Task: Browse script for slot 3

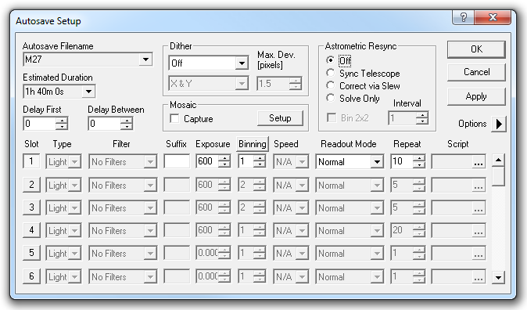Action: coord(479,208)
